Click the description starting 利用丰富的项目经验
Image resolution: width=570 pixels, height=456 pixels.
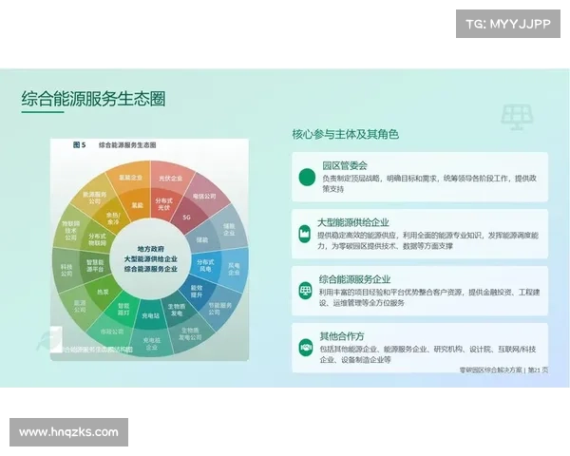coord(429,297)
